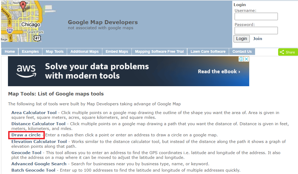The image size is (298, 174).
Task: Click the Login button
Action: [242, 39]
